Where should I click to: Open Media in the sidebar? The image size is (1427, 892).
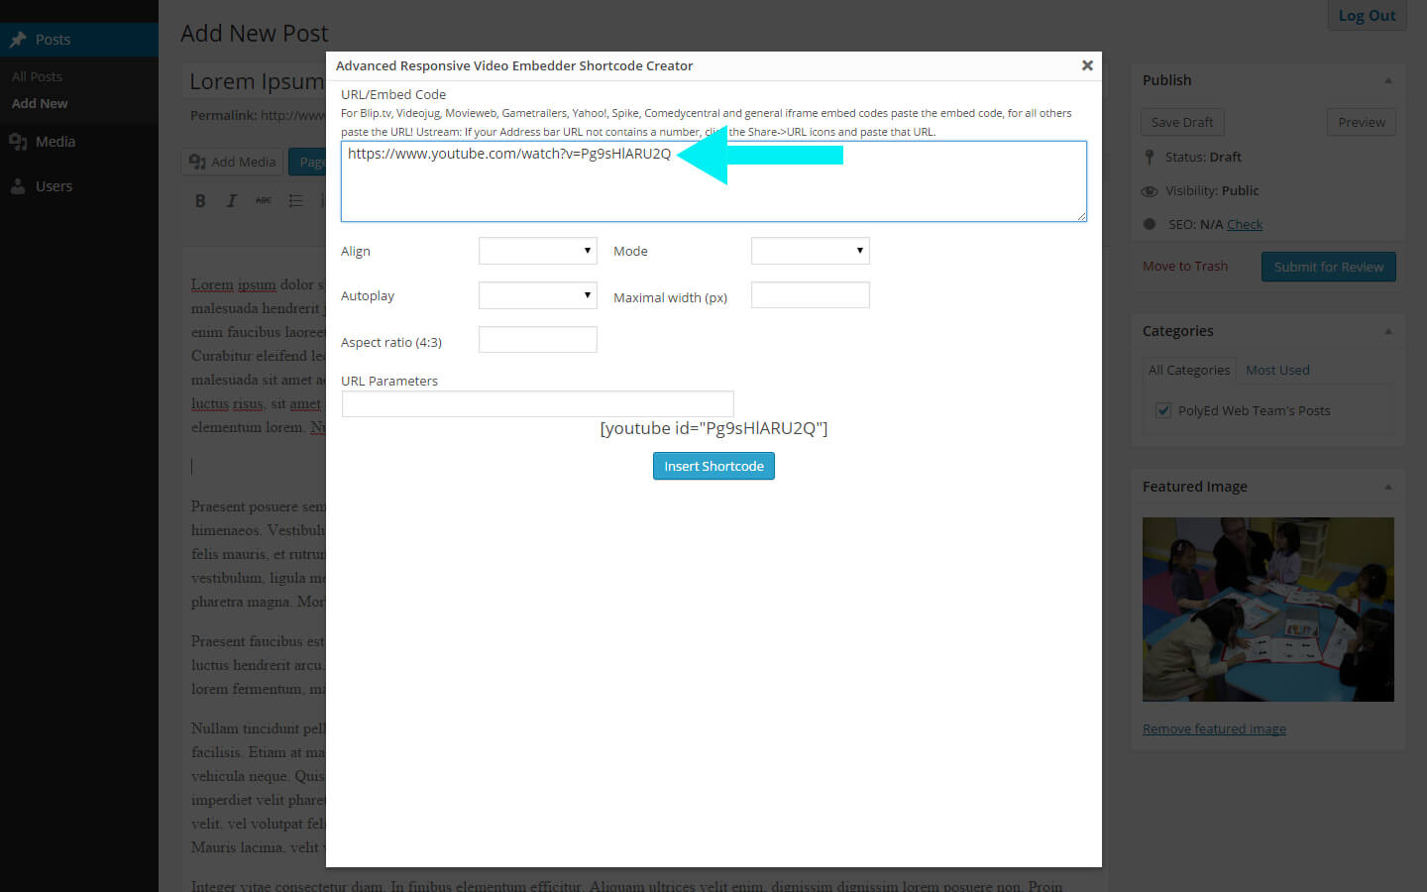(79, 142)
